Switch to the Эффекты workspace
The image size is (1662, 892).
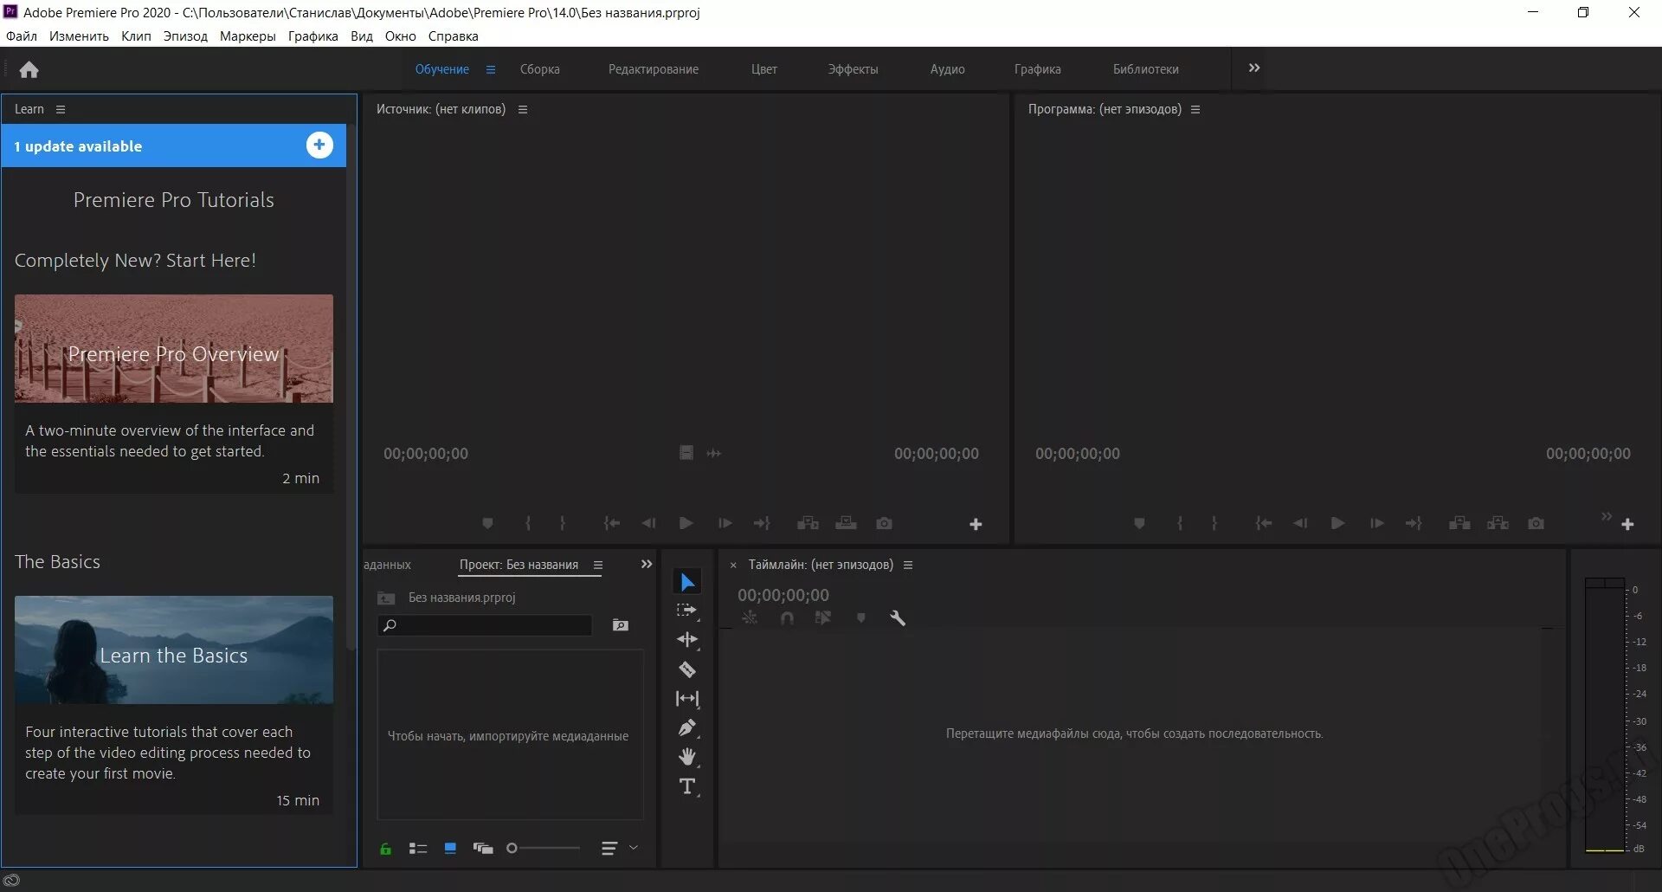click(x=853, y=69)
